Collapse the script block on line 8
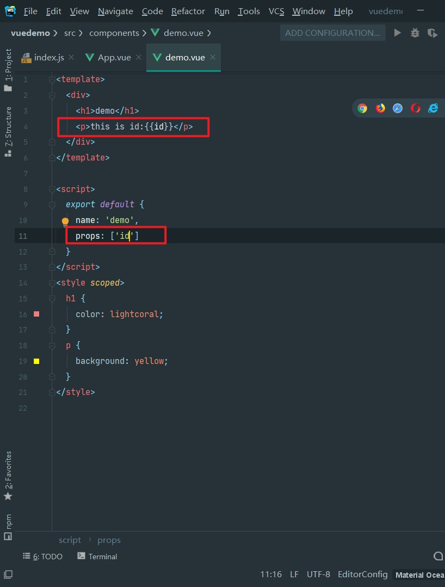This screenshot has height=587, width=445. 52,189
